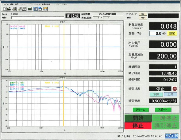Click the first 繰返し回数 count field
This screenshot has width=181, height=140.
96,18
